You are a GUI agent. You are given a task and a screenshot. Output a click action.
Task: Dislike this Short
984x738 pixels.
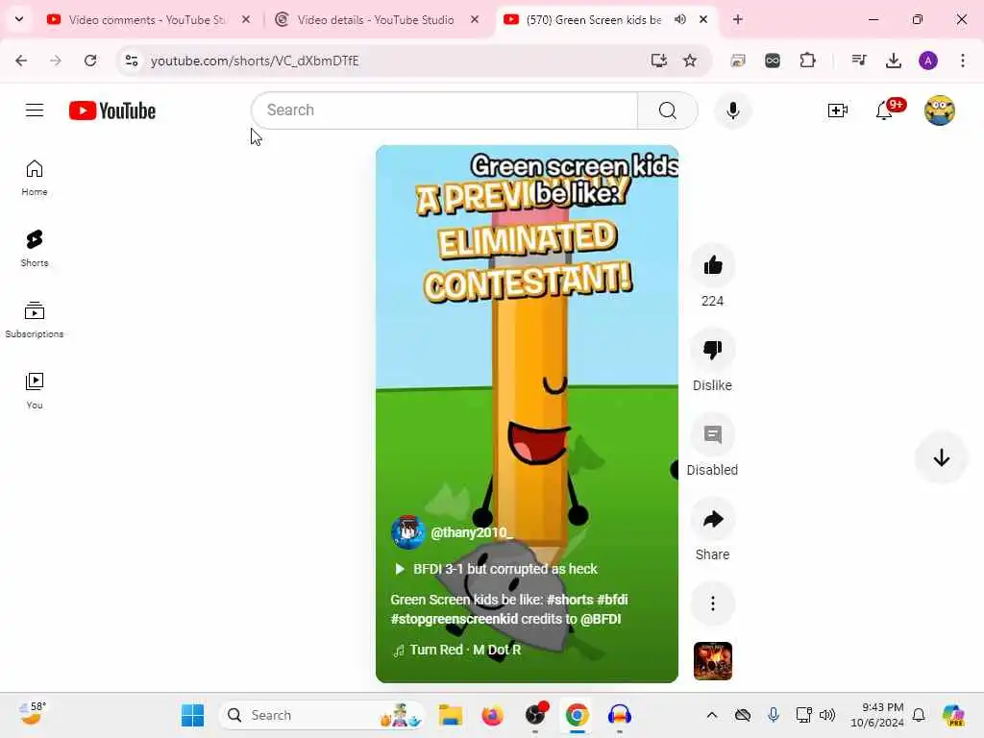tap(712, 350)
